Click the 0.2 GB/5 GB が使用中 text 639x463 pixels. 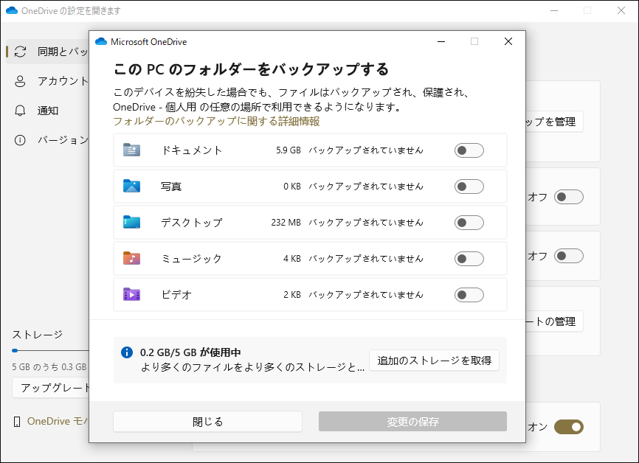(190, 352)
